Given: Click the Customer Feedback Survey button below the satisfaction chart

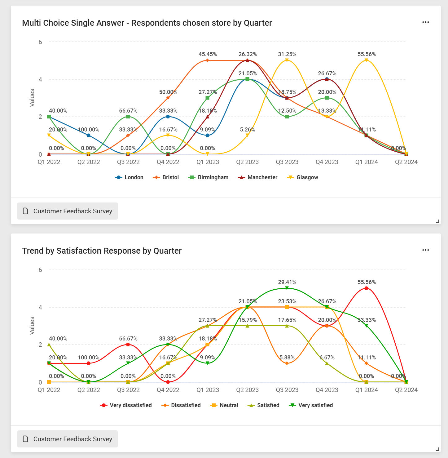Looking at the screenshot, I should (x=67, y=439).
